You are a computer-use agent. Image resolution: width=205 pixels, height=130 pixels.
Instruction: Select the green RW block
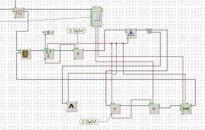pyautogui.click(x=186, y=109)
